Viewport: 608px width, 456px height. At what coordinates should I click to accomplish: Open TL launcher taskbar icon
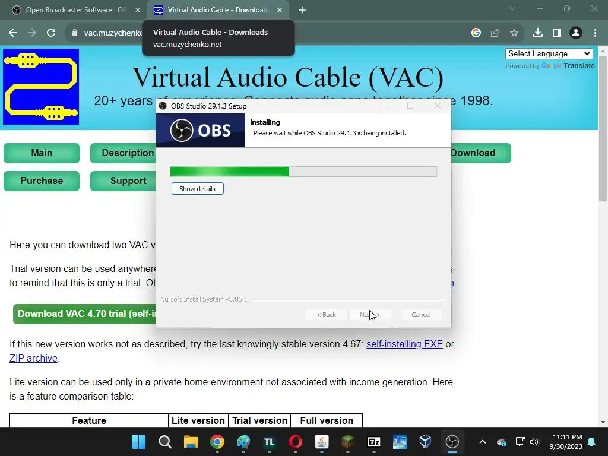click(269, 442)
